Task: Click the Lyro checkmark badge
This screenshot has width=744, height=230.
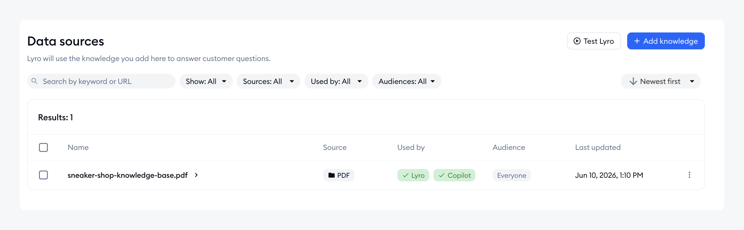Action: [413, 175]
